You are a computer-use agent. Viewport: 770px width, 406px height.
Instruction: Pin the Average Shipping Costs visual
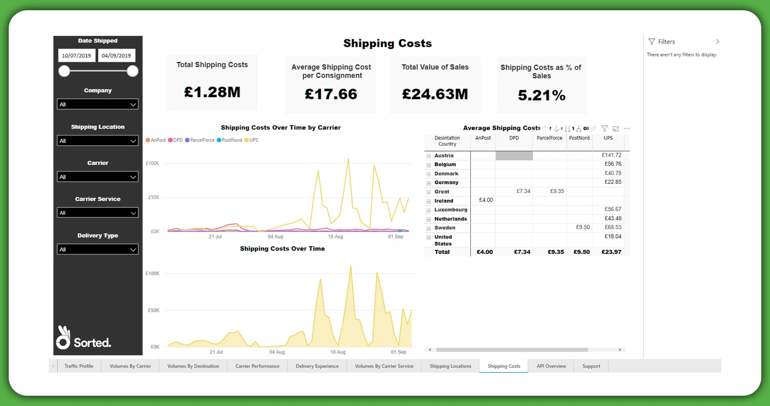coord(593,129)
